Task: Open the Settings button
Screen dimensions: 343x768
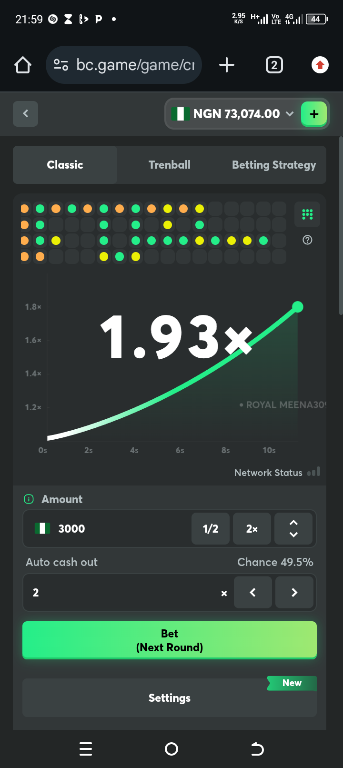Action: tap(170, 698)
